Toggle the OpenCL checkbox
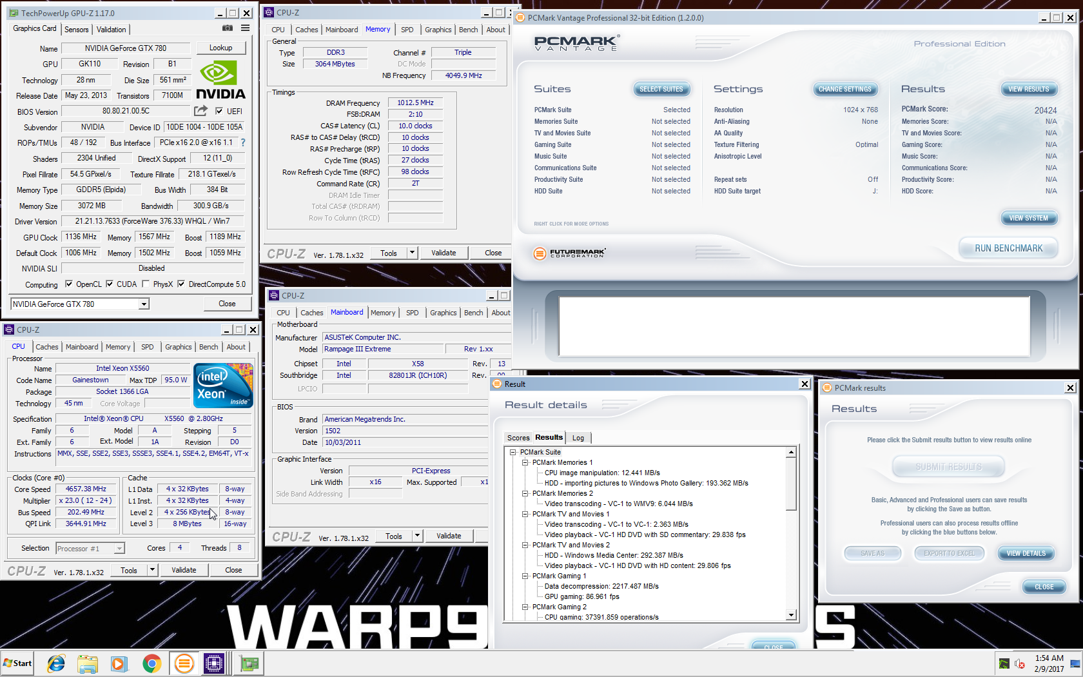 tap(69, 284)
